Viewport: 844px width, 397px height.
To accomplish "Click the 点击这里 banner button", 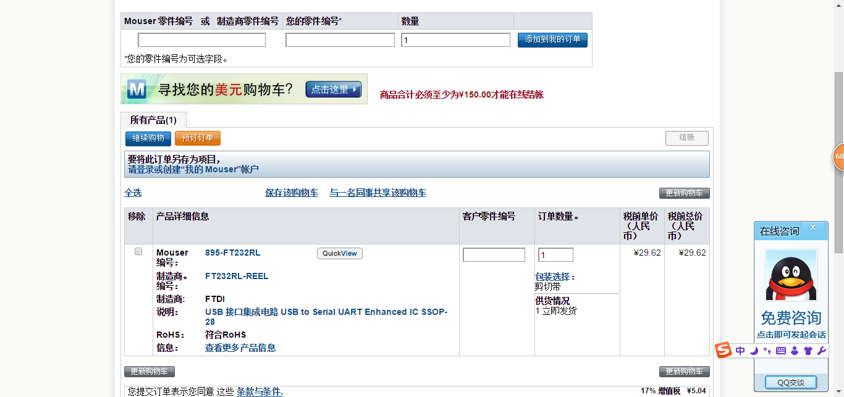I will coord(333,90).
